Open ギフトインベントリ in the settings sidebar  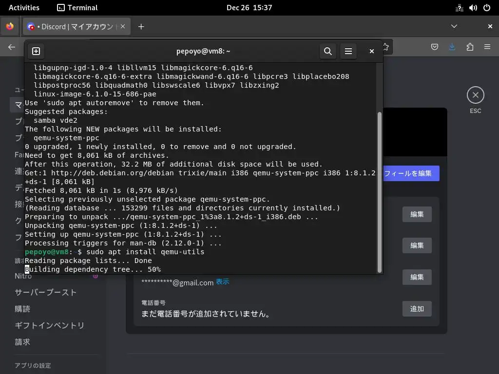[49, 326]
